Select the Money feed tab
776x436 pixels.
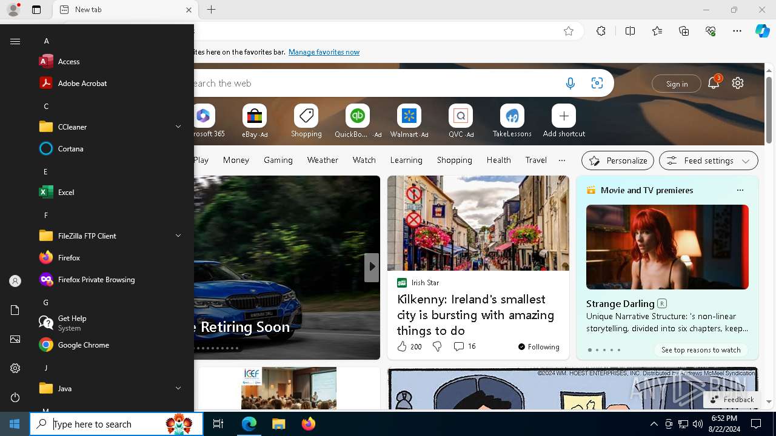(236, 160)
